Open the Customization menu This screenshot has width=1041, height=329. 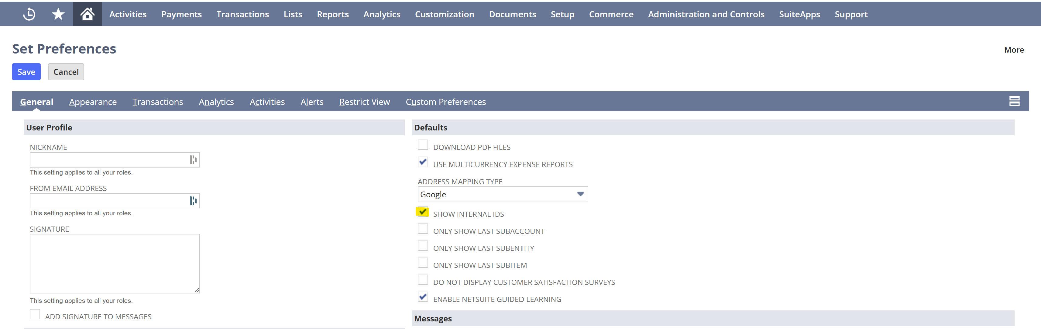(444, 14)
